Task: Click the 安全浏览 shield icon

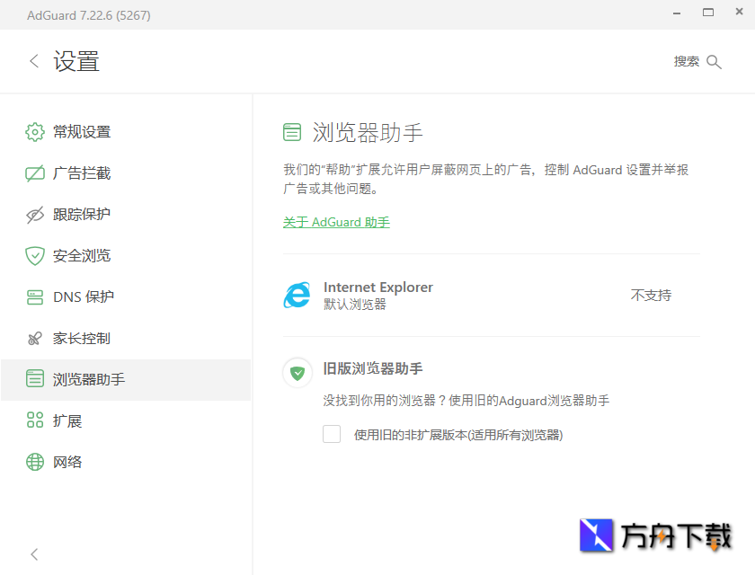Action: [x=33, y=255]
